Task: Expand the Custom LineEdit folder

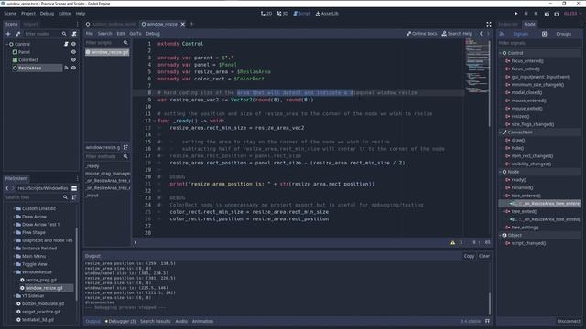Action: pos(15,209)
